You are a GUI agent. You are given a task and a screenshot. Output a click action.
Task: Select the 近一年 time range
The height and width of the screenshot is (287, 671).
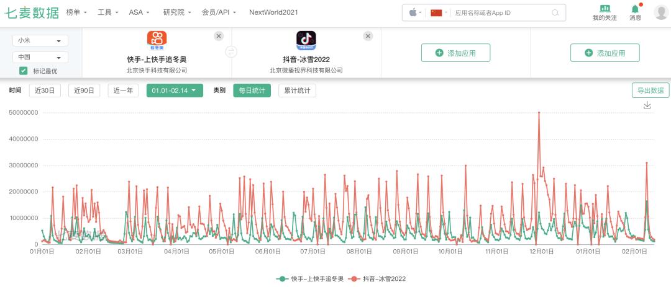(x=123, y=91)
